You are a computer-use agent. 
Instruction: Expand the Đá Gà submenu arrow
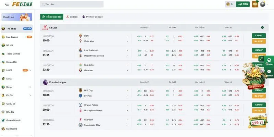pyautogui.click(x=30, y=96)
